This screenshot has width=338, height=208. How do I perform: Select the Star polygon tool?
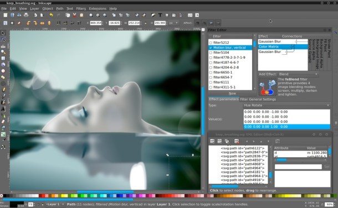[3, 77]
